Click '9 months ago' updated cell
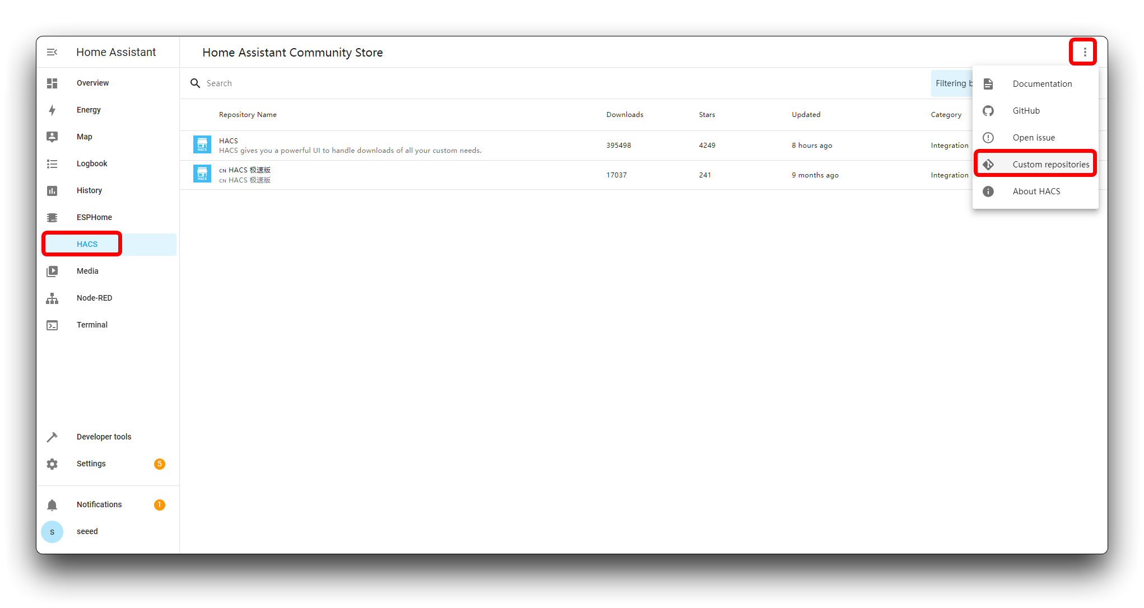 (x=815, y=175)
